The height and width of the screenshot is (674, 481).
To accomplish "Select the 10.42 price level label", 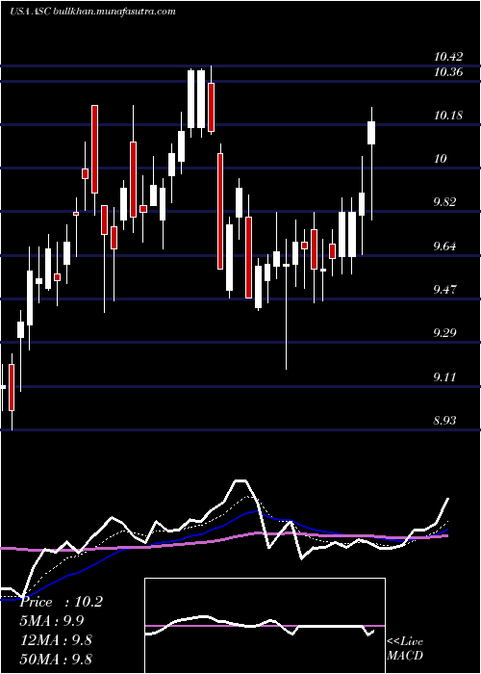I will 448,56.
